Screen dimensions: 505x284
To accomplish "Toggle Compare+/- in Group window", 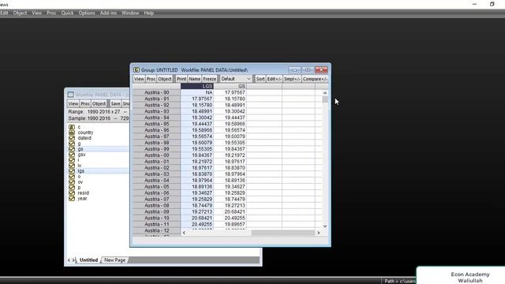I will coord(315,79).
